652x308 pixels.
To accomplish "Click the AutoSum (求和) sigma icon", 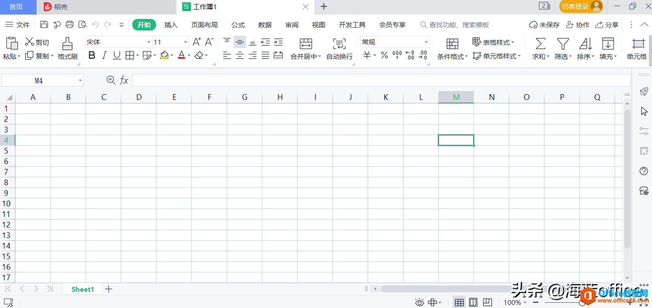I will 540,44.
